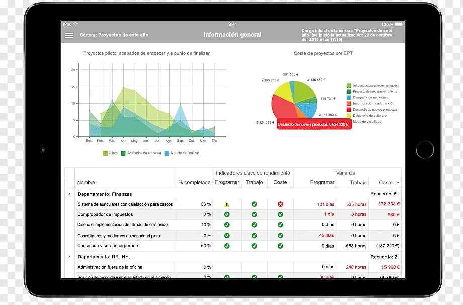The height and width of the screenshot is (305, 463).
Task: Click green Trabajo indicator for Sistema de auriculares
Action: (x=254, y=204)
